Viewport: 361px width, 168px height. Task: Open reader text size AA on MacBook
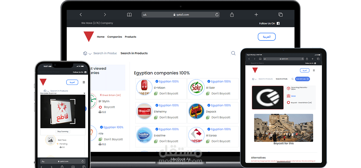click(x=145, y=15)
